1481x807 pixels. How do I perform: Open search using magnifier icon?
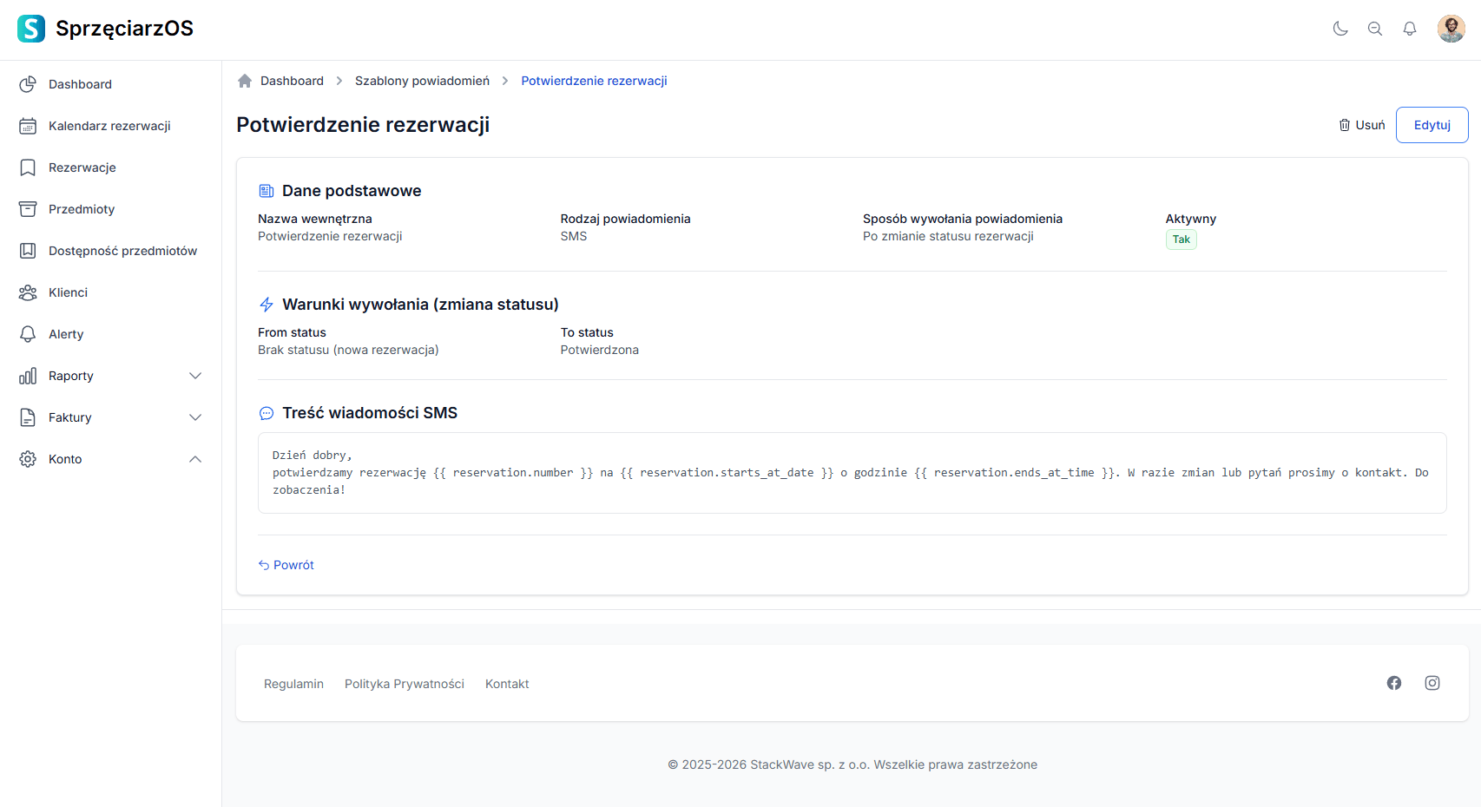coord(1375,29)
